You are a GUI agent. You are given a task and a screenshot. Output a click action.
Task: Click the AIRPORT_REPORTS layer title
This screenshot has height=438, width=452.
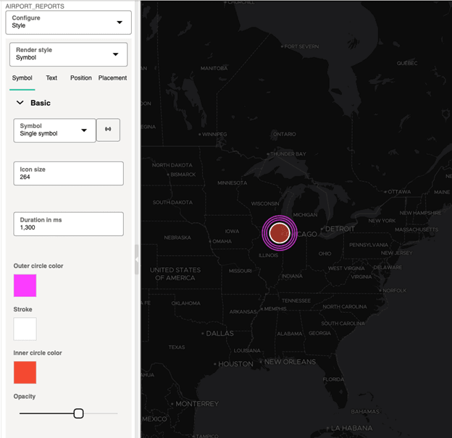[x=35, y=6]
